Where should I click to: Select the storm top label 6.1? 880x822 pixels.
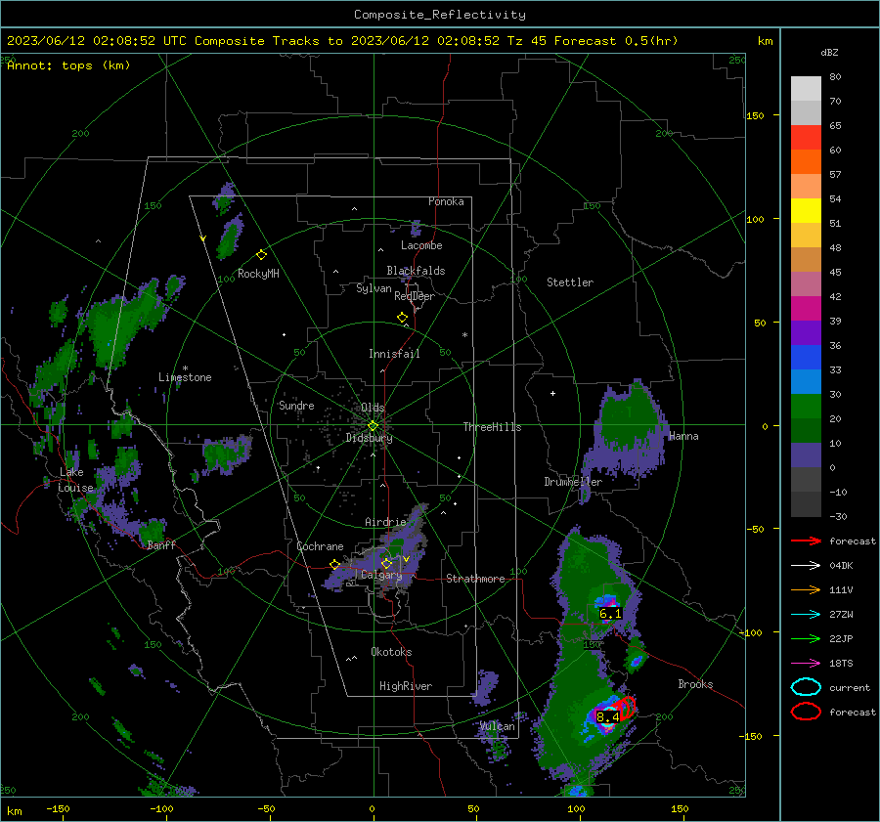610,614
